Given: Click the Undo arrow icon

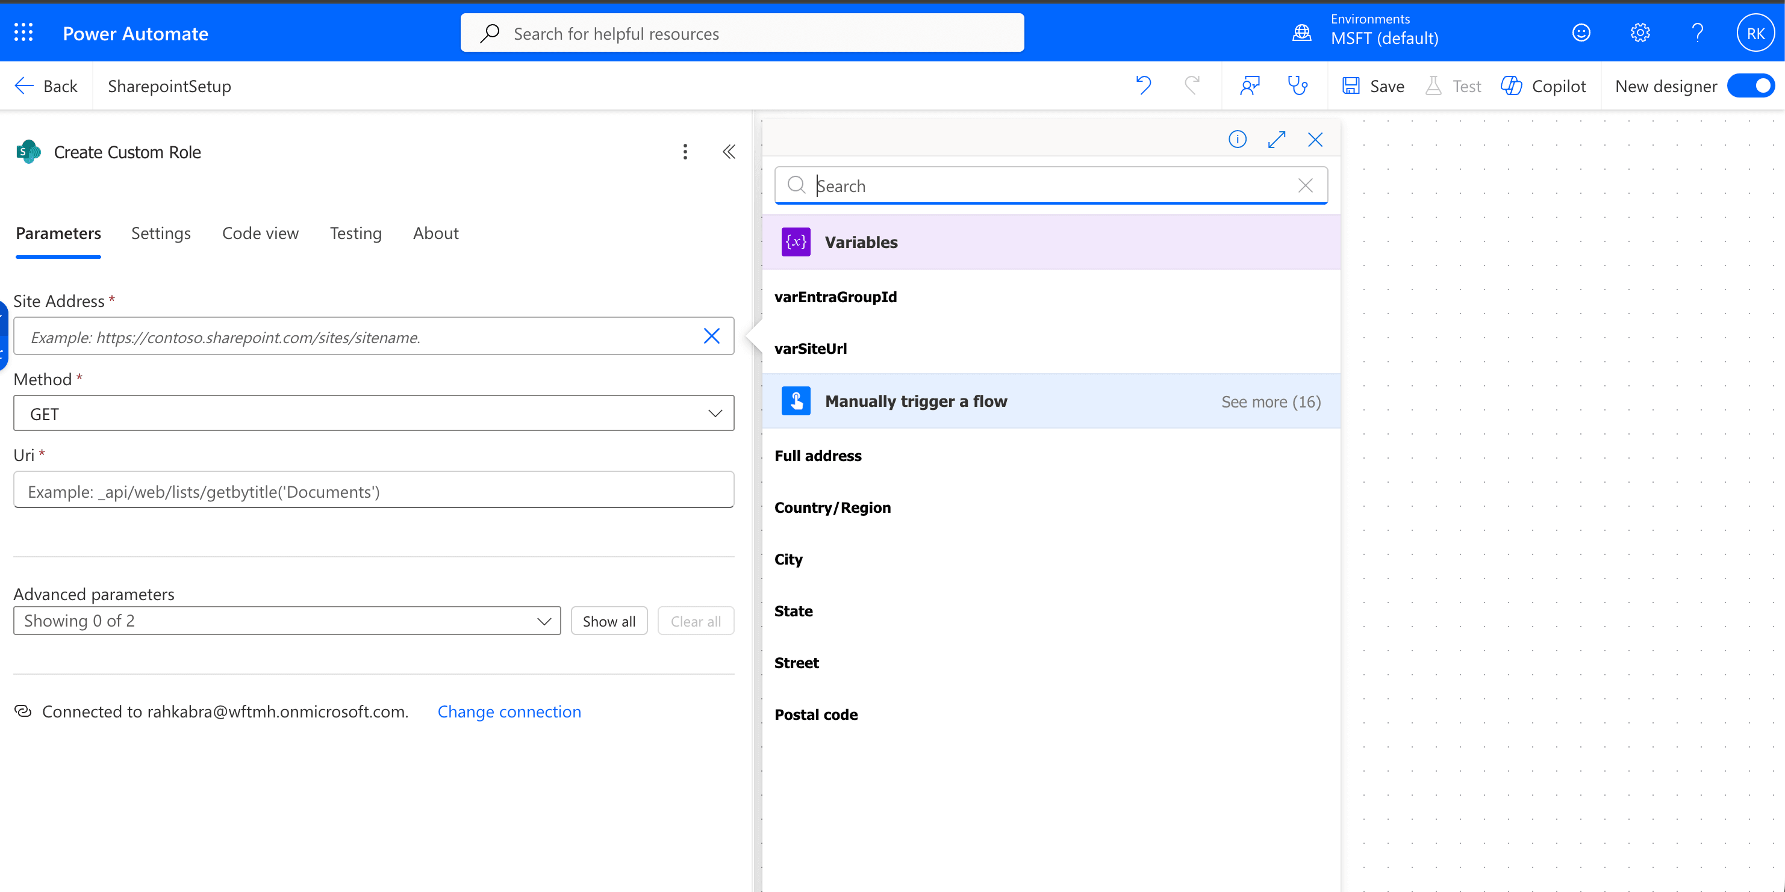Looking at the screenshot, I should [x=1144, y=86].
